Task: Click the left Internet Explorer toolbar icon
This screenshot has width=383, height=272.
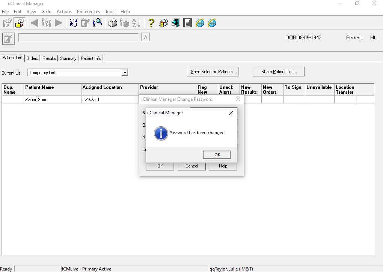Action: [x=200, y=23]
